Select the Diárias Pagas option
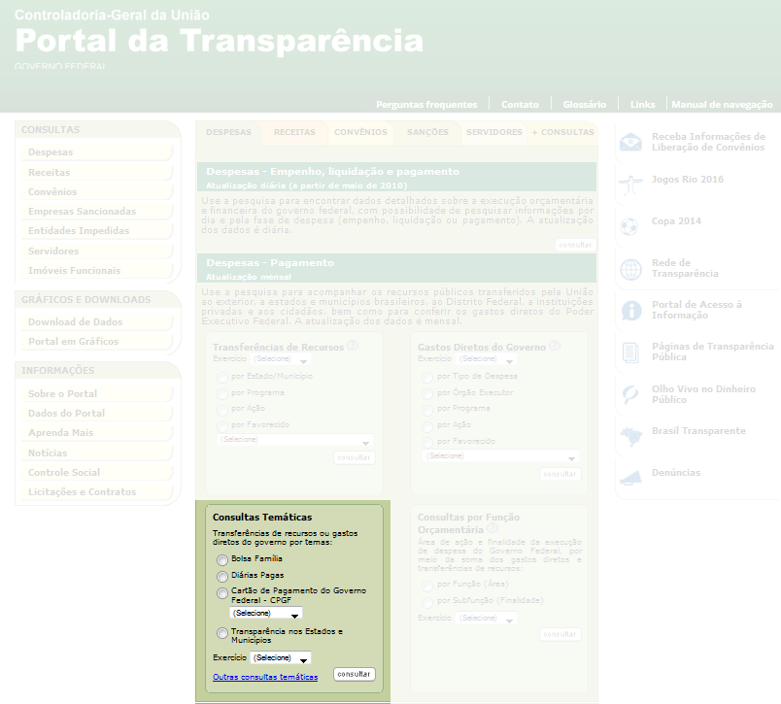This screenshot has height=704, width=781. [221, 578]
